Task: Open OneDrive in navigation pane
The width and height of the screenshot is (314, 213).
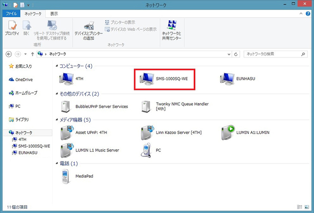Action: 21,80
